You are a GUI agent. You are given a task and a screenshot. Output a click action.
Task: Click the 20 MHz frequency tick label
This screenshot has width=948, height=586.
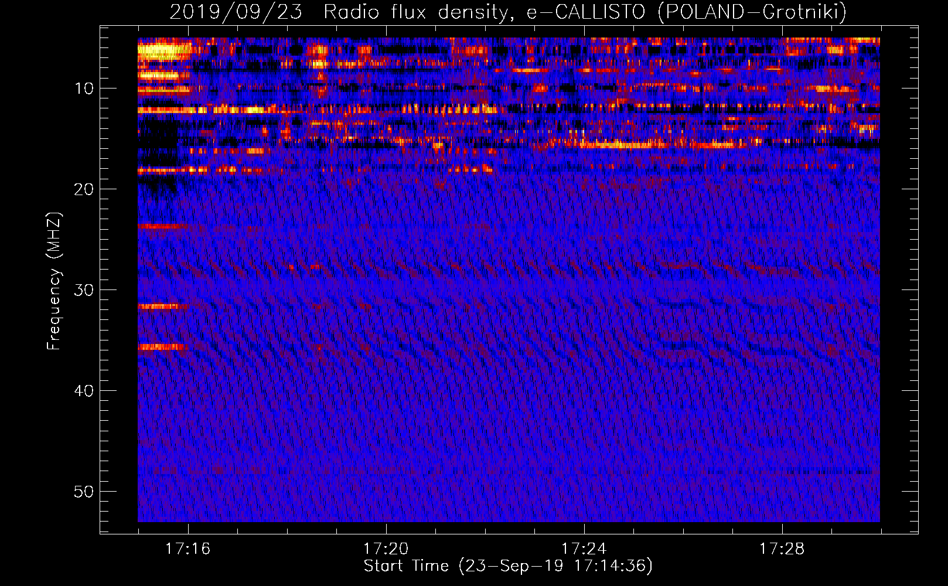[84, 189]
